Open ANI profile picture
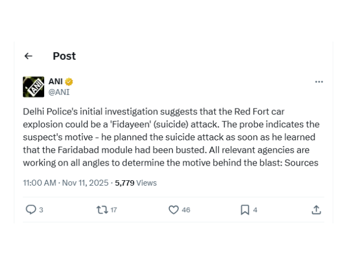345x259 pixels. click(x=33, y=87)
